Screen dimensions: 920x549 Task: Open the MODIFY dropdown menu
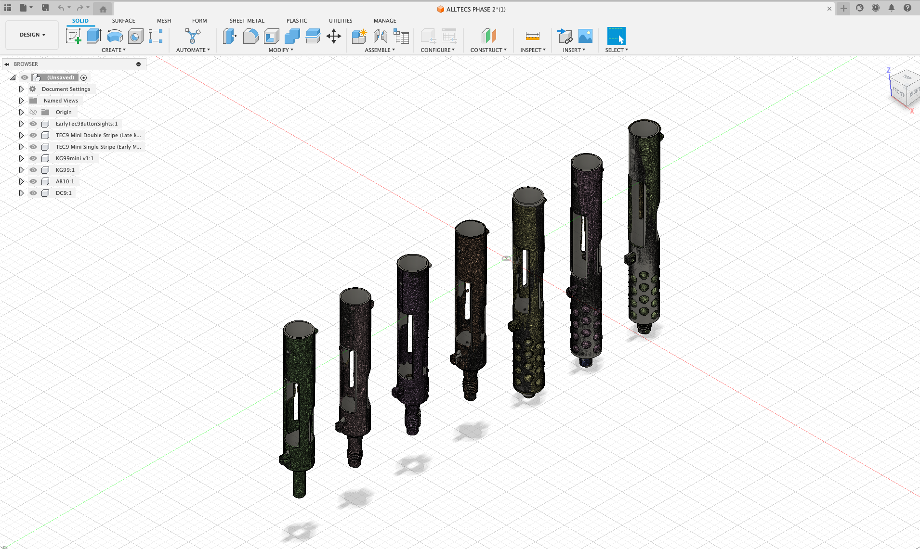tap(281, 50)
